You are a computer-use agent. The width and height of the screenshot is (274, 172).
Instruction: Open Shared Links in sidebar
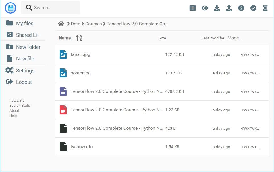click(x=28, y=35)
